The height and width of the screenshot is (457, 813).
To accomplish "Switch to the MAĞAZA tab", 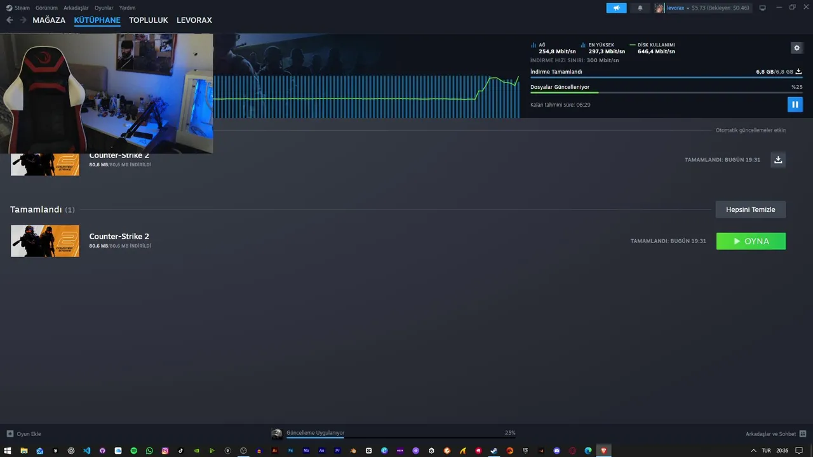I will pos(49,20).
